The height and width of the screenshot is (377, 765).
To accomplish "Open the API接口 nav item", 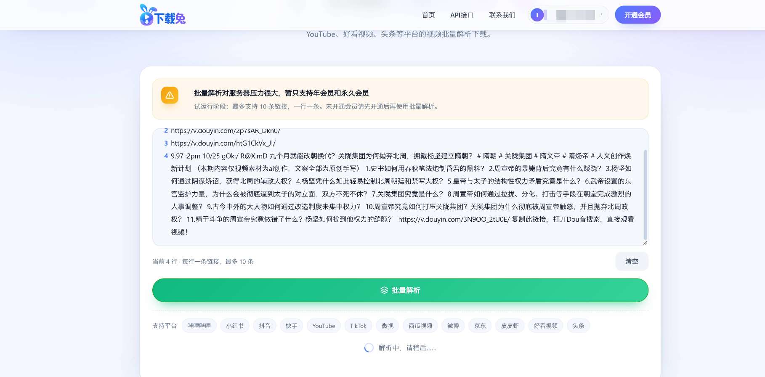I will click(462, 15).
